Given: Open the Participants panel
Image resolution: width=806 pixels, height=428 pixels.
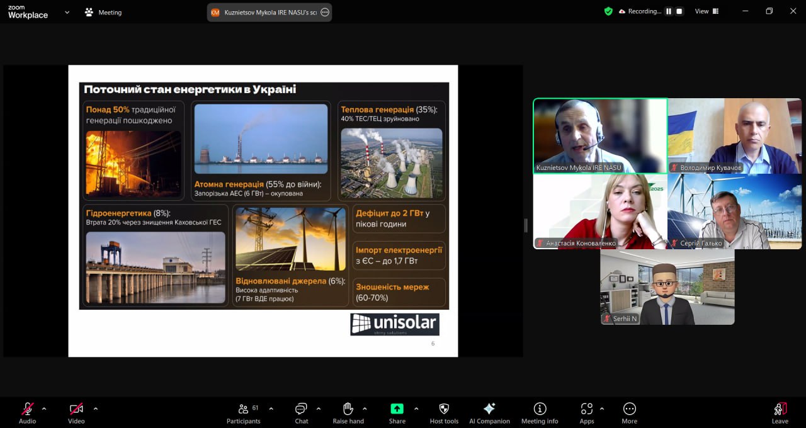Looking at the screenshot, I should [243, 412].
